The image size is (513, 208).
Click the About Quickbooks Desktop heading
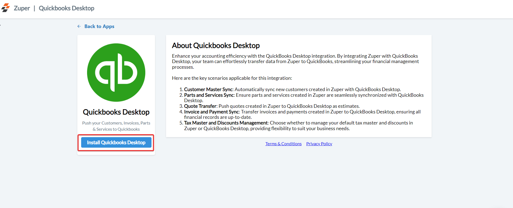pos(216,46)
